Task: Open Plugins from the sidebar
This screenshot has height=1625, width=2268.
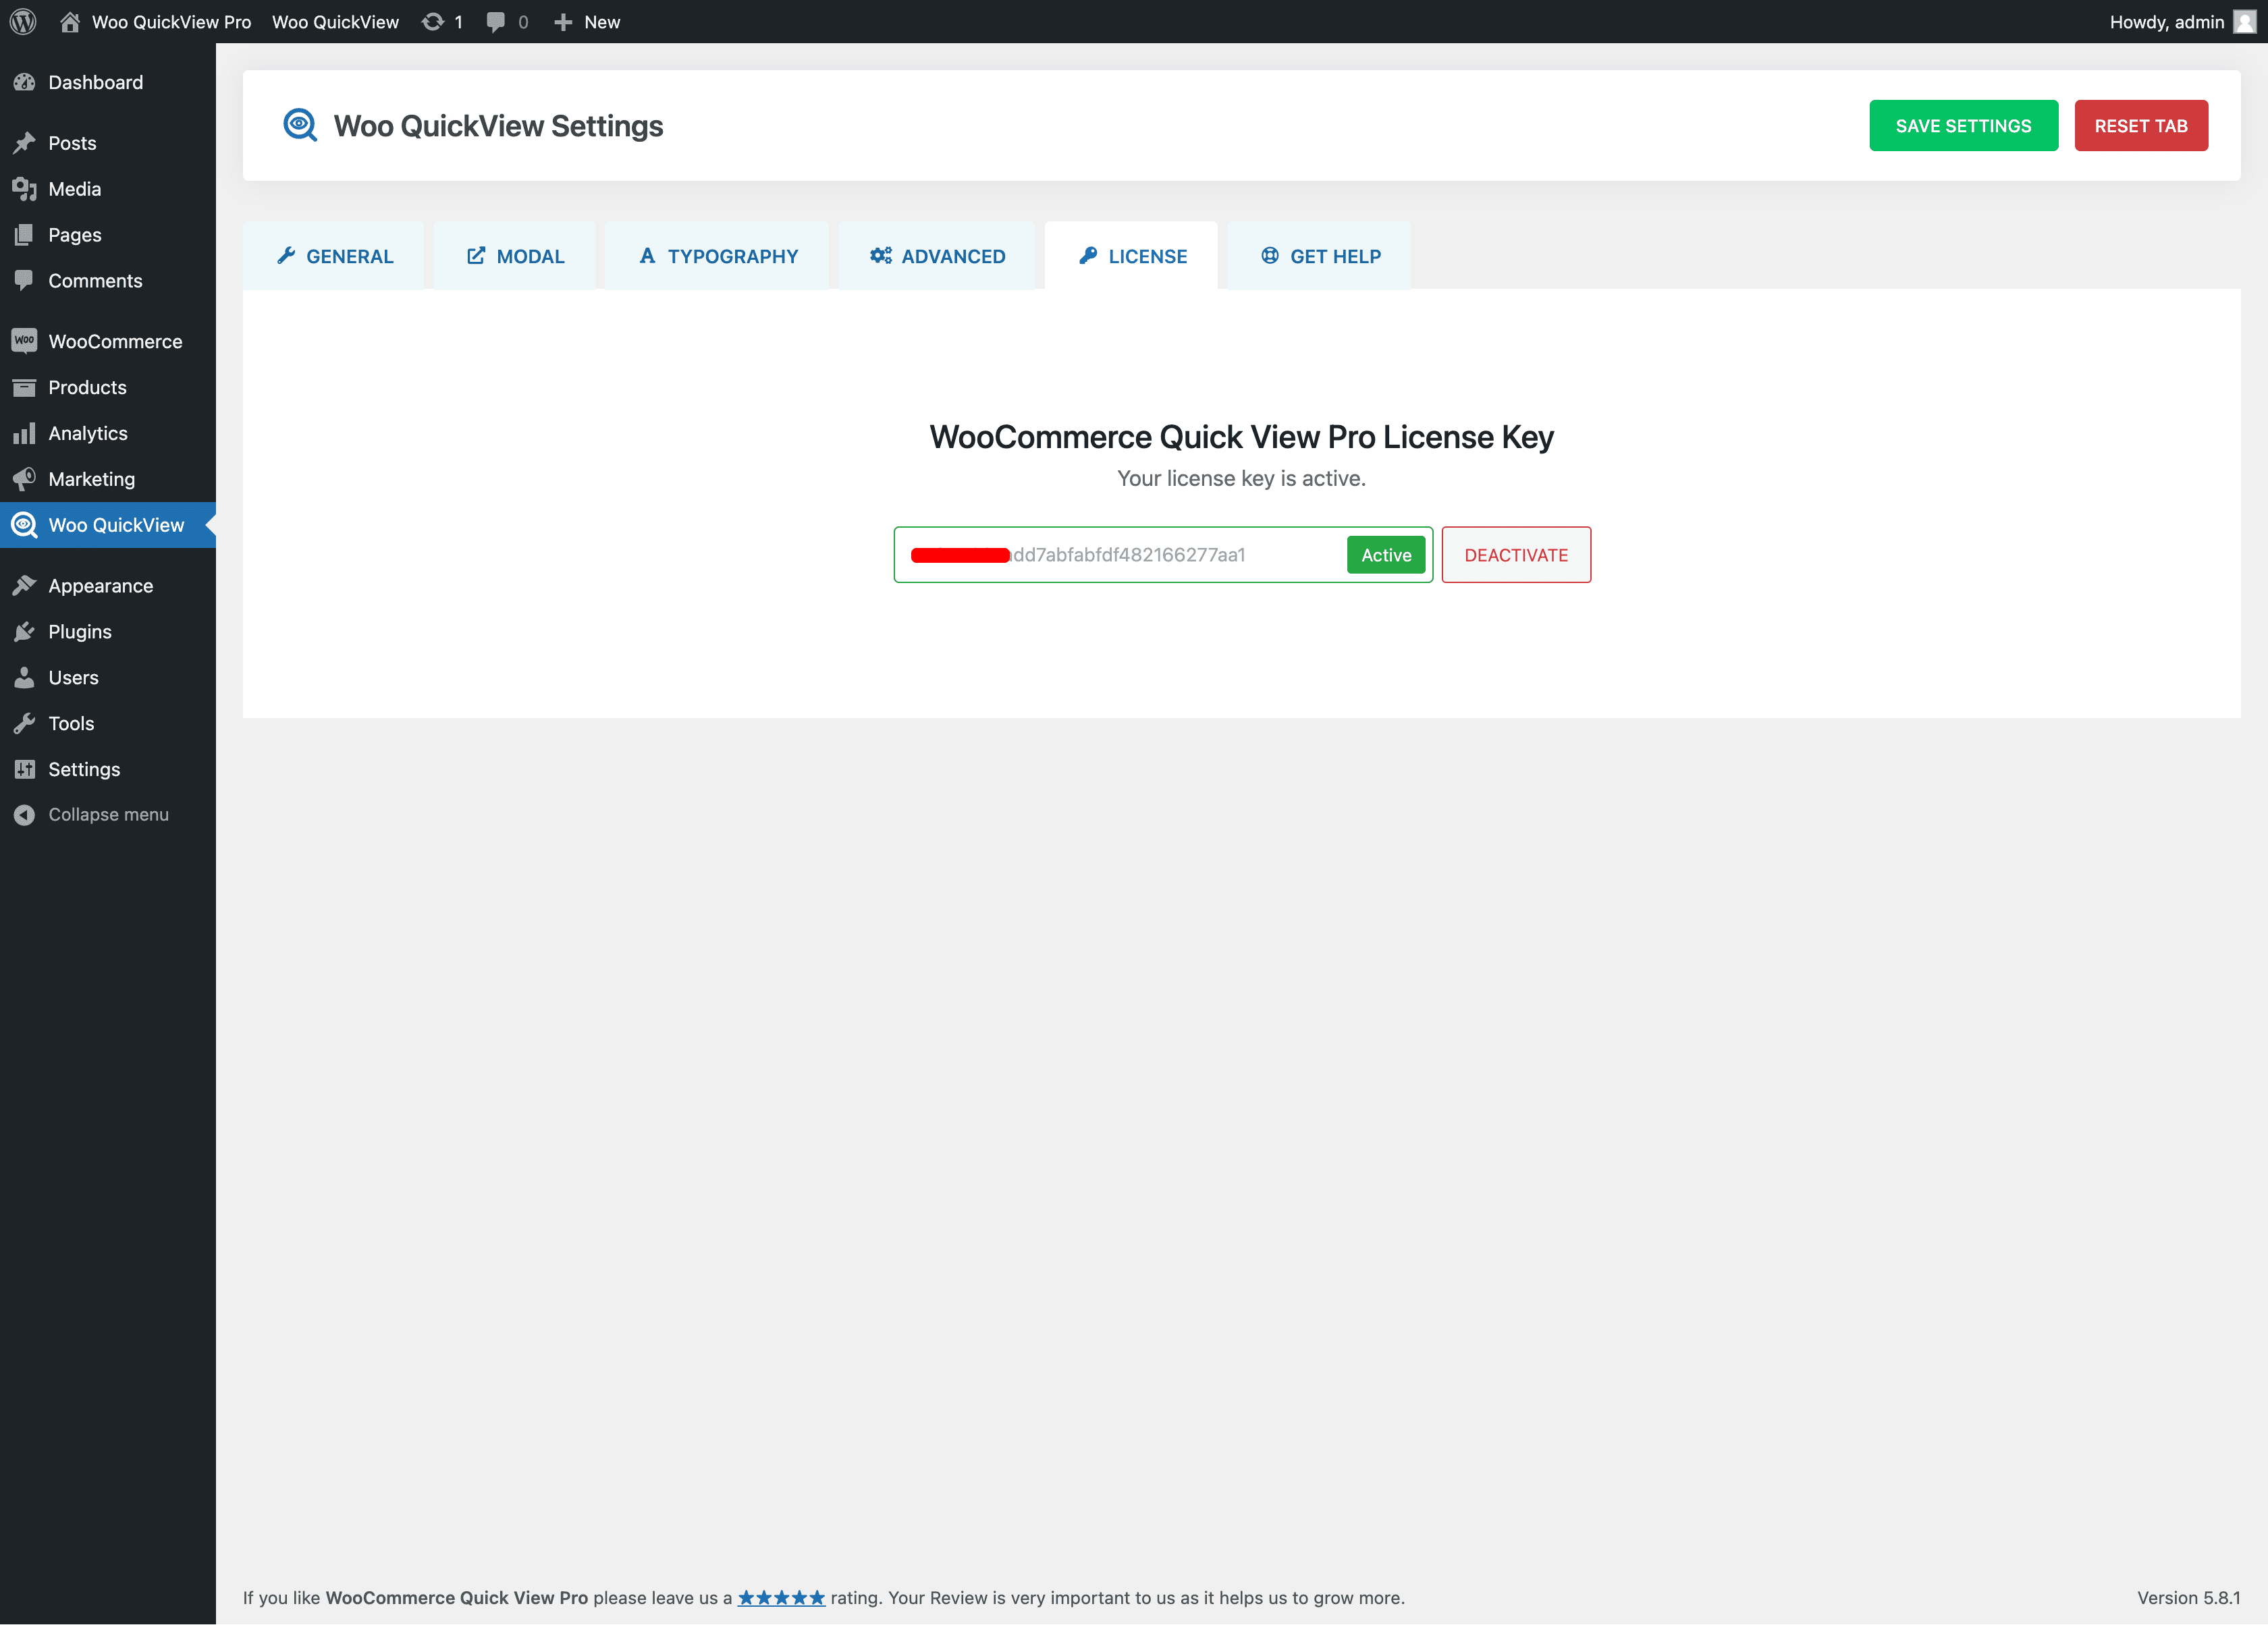Action: click(80, 631)
